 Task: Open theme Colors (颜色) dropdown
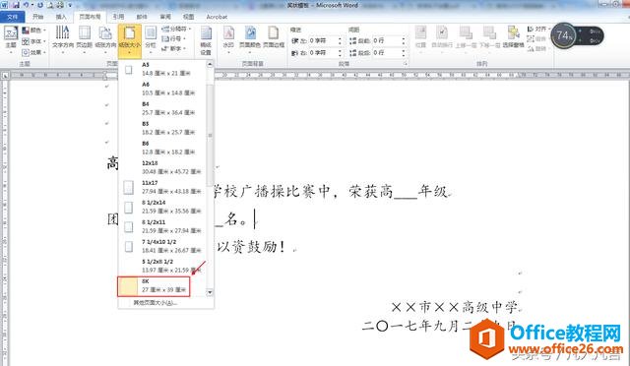[x=33, y=30]
